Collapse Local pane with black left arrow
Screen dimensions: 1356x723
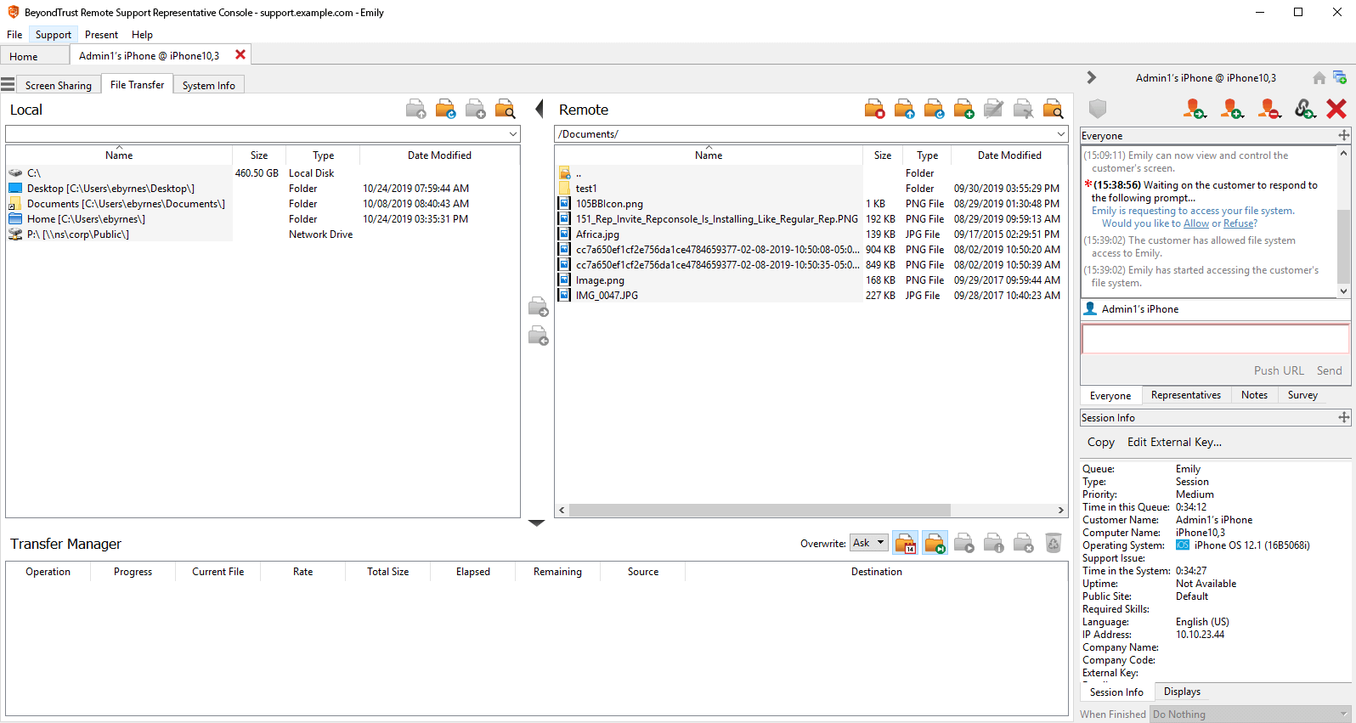point(539,109)
